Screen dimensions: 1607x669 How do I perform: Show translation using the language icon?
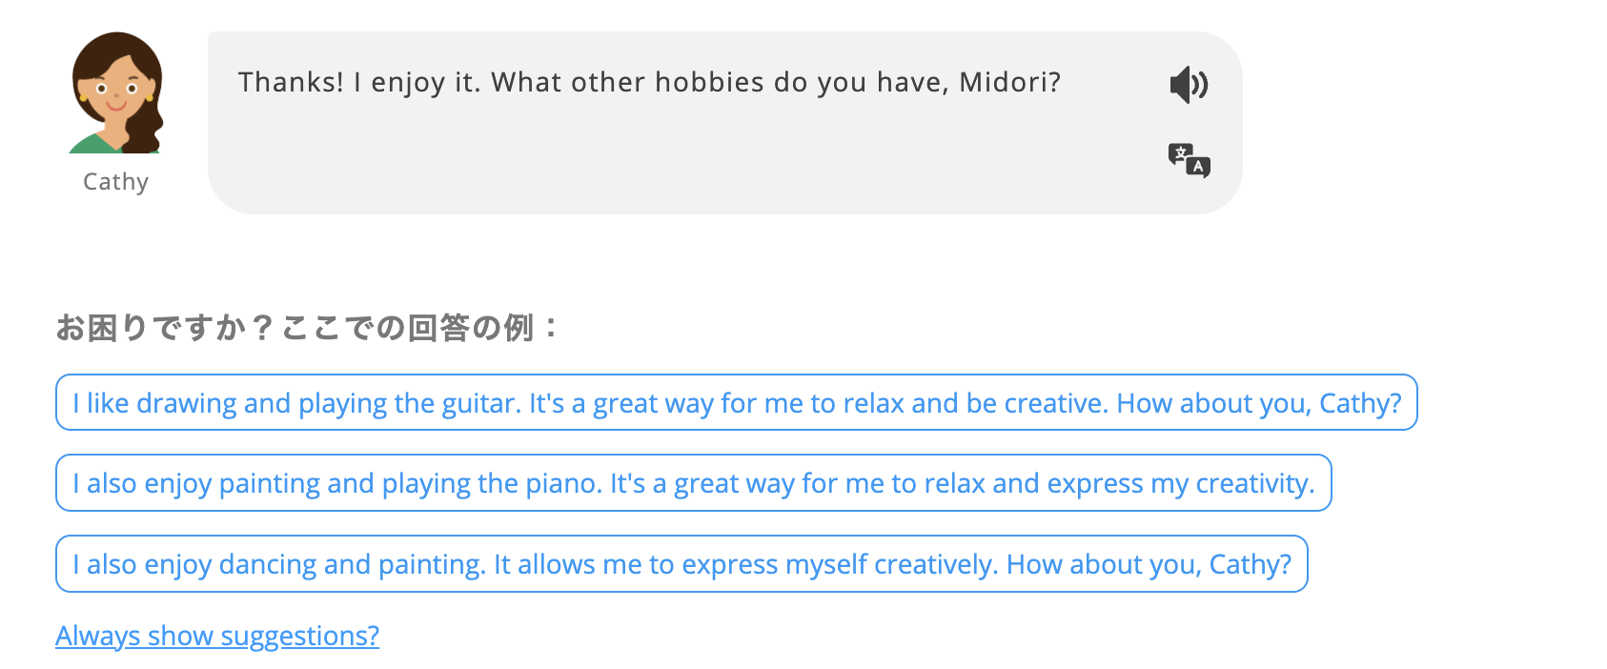[1189, 159]
